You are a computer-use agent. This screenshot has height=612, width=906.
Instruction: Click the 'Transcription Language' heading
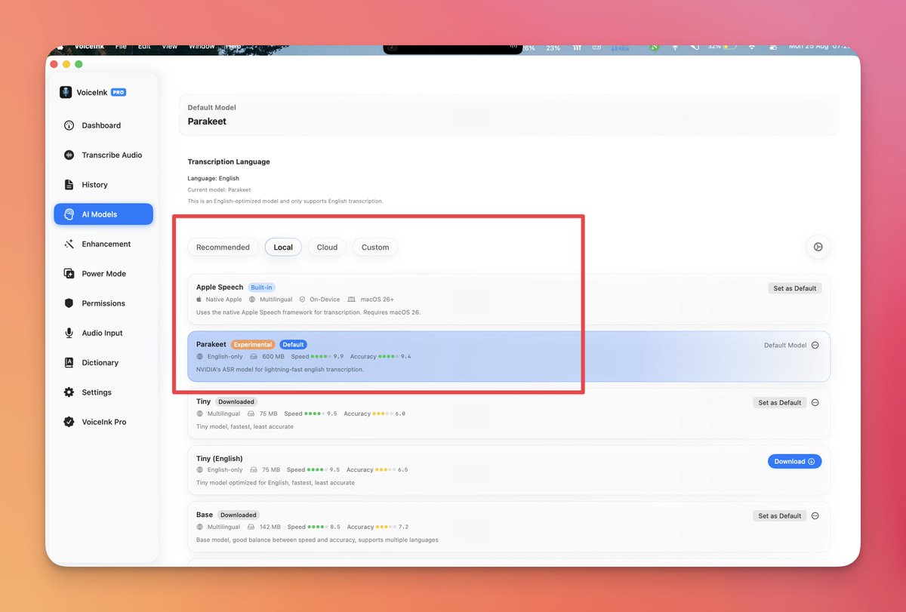tap(229, 161)
